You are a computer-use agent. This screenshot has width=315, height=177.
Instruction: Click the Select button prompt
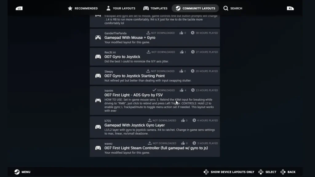click(267, 172)
